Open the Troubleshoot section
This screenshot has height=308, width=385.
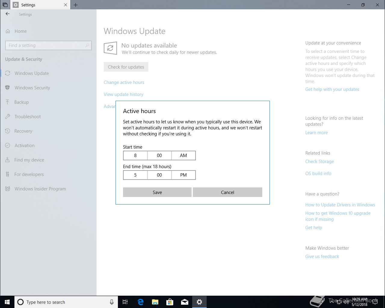[x=48, y=117]
